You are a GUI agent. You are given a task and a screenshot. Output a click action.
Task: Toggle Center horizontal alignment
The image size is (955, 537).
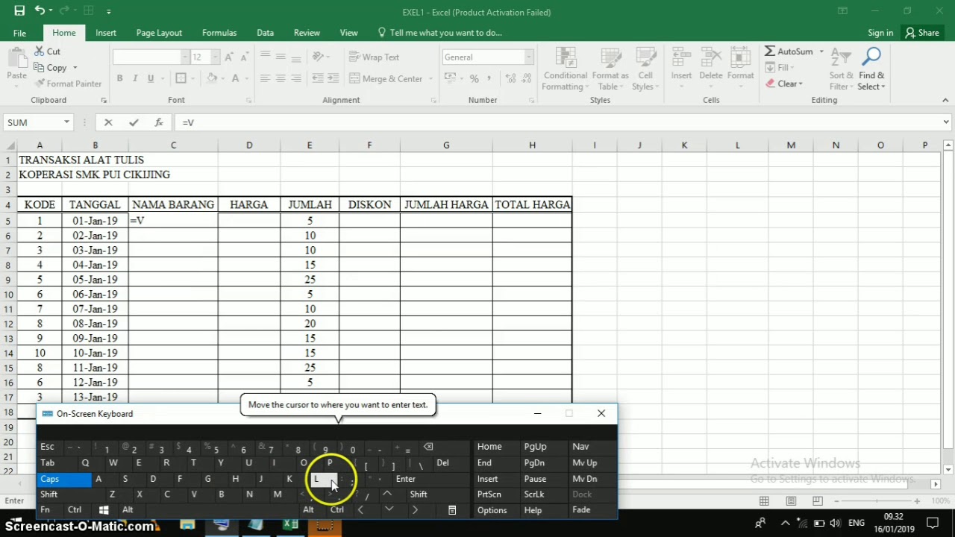[281, 78]
